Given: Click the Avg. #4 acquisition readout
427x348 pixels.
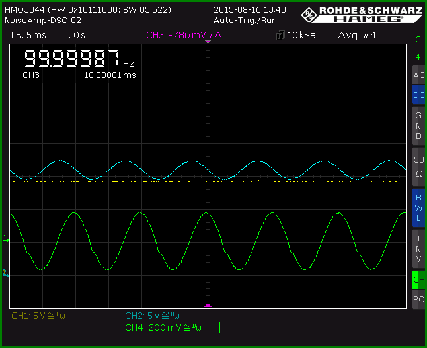Looking at the screenshot, I should 357,35.
